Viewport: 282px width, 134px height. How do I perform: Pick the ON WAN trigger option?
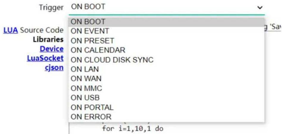86,79
